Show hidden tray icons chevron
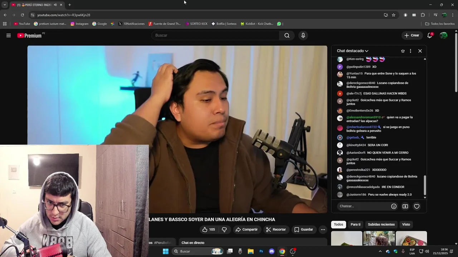This screenshot has width=458, height=257. click(x=380, y=251)
